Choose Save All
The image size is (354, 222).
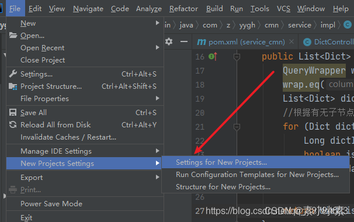point(85,113)
